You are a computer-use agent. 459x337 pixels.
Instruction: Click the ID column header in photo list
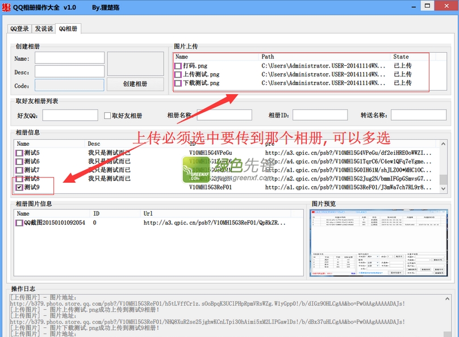click(115, 214)
